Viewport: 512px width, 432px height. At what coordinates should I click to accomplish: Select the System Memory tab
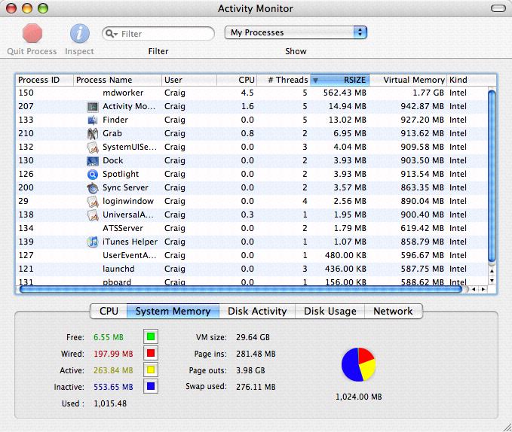click(173, 311)
